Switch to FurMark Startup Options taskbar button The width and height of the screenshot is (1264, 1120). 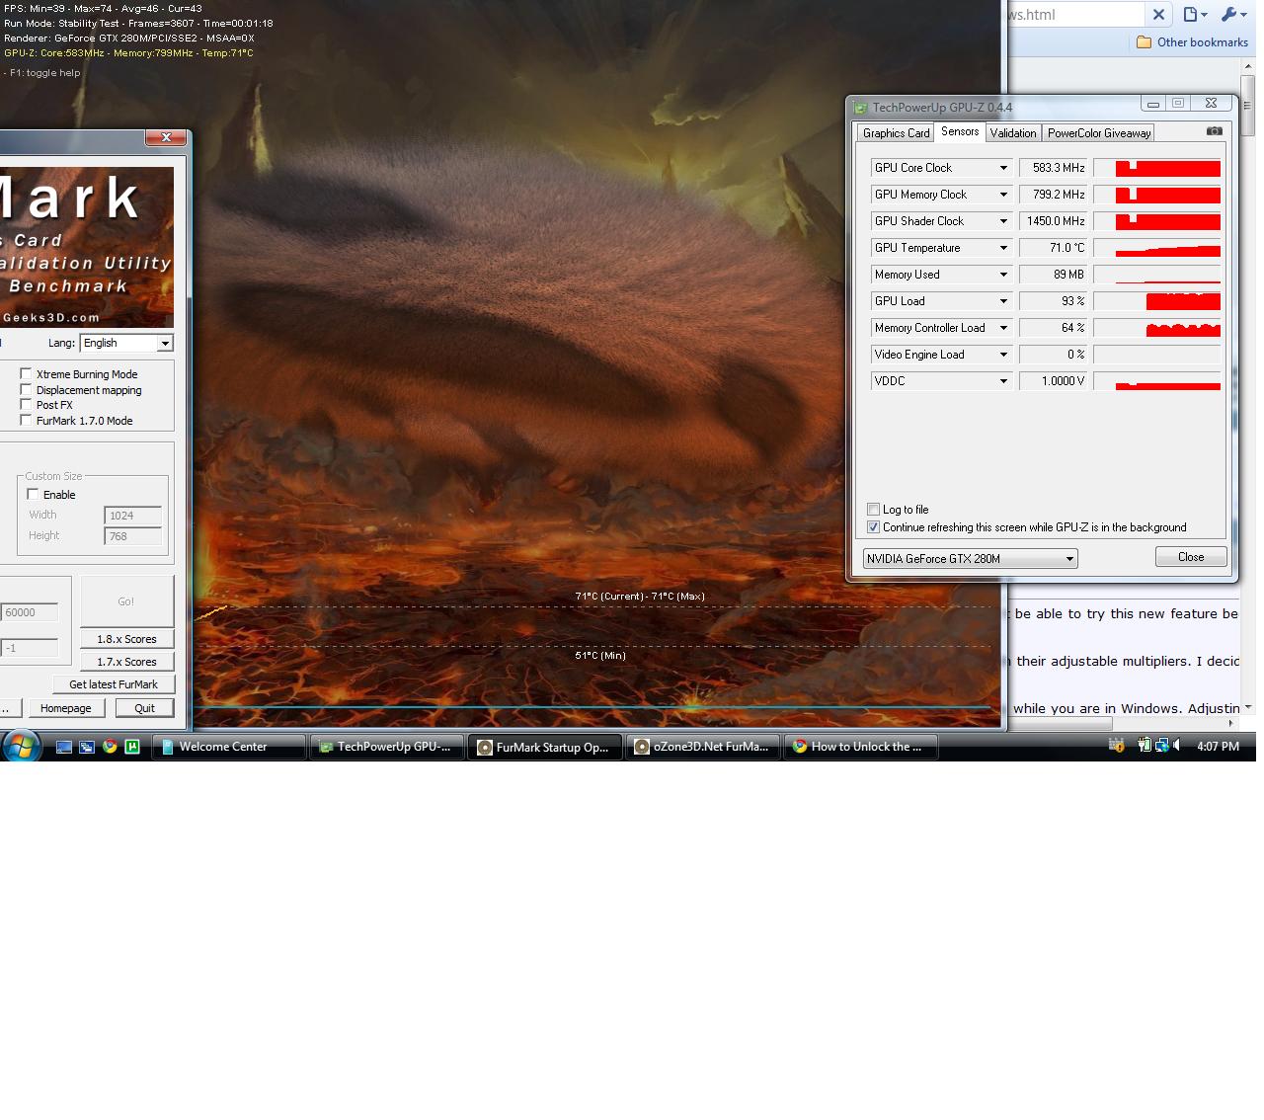click(x=545, y=747)
